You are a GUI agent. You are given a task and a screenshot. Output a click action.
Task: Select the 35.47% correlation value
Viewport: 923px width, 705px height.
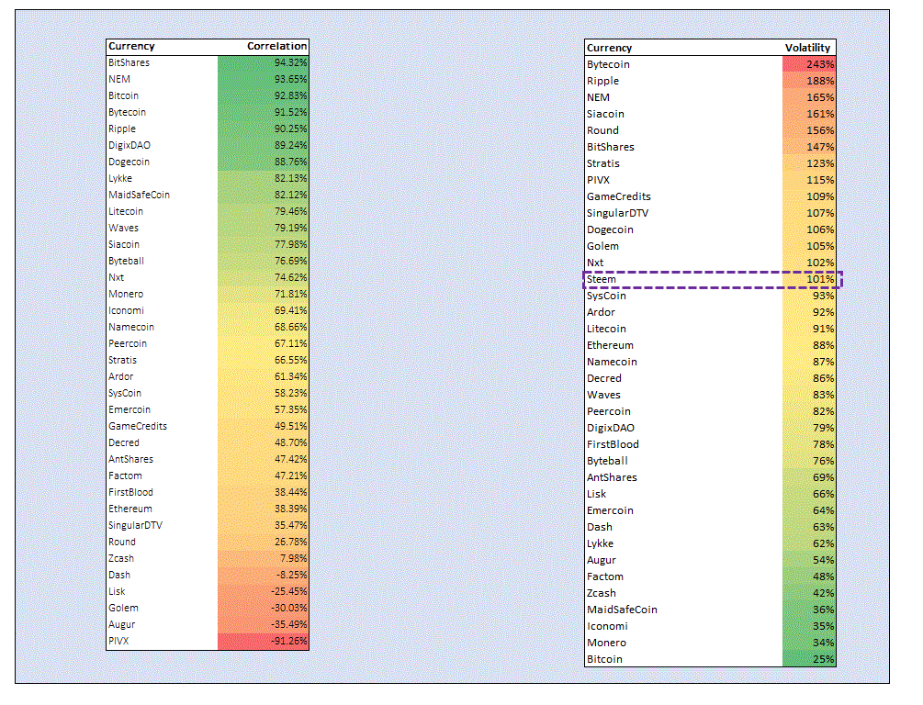(x=290, y=525)
